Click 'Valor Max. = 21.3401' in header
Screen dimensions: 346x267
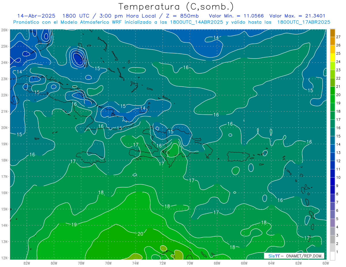coord(297,16)
